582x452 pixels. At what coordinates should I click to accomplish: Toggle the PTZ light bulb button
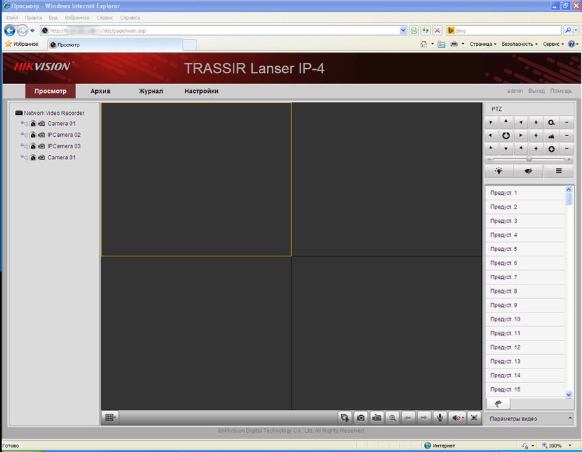499,171
